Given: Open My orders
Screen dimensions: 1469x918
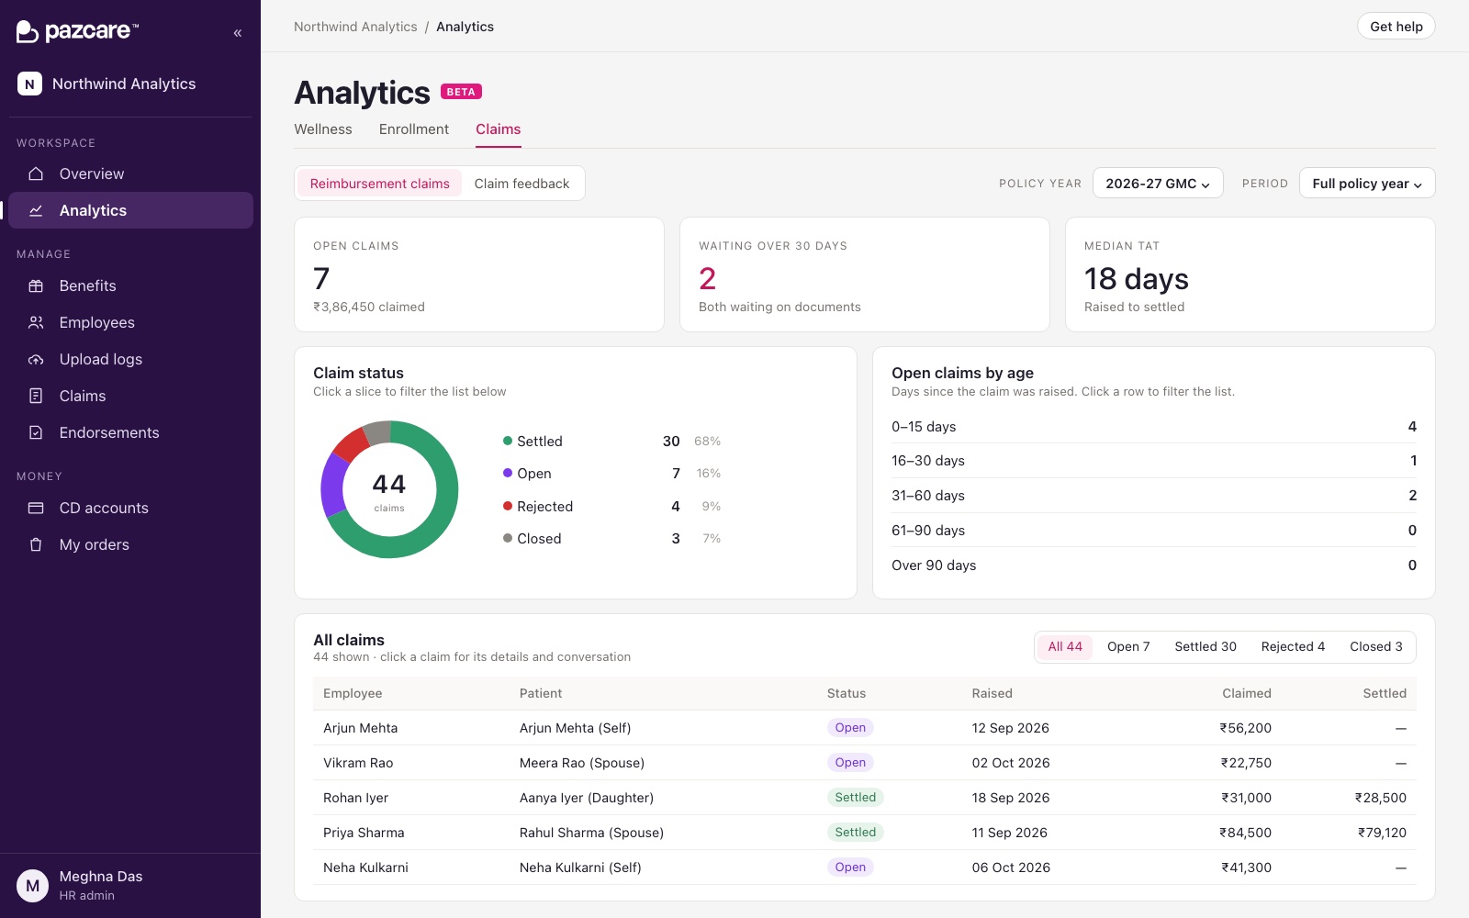Looking at the screenshot, I should (130, 544).
